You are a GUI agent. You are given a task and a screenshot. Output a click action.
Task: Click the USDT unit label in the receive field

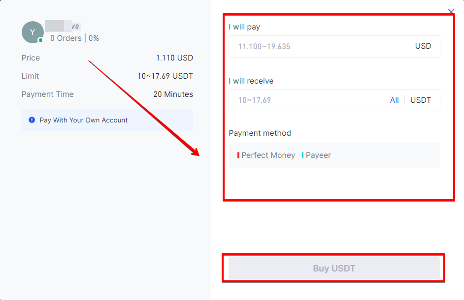[421, 100]
